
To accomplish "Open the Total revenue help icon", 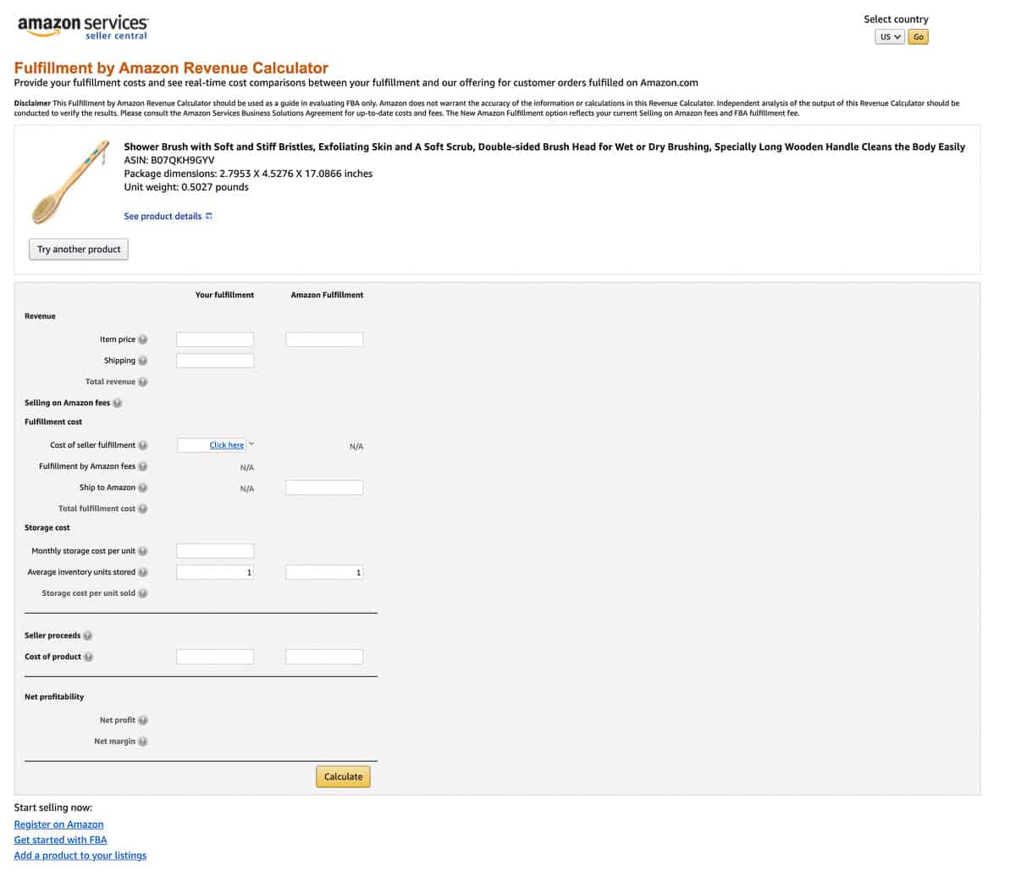I will click(142, 381).
